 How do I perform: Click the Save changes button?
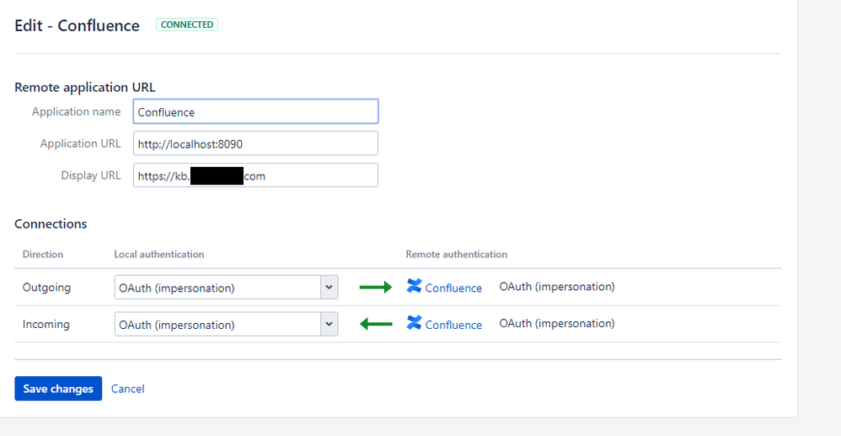[x=58, y=388]
